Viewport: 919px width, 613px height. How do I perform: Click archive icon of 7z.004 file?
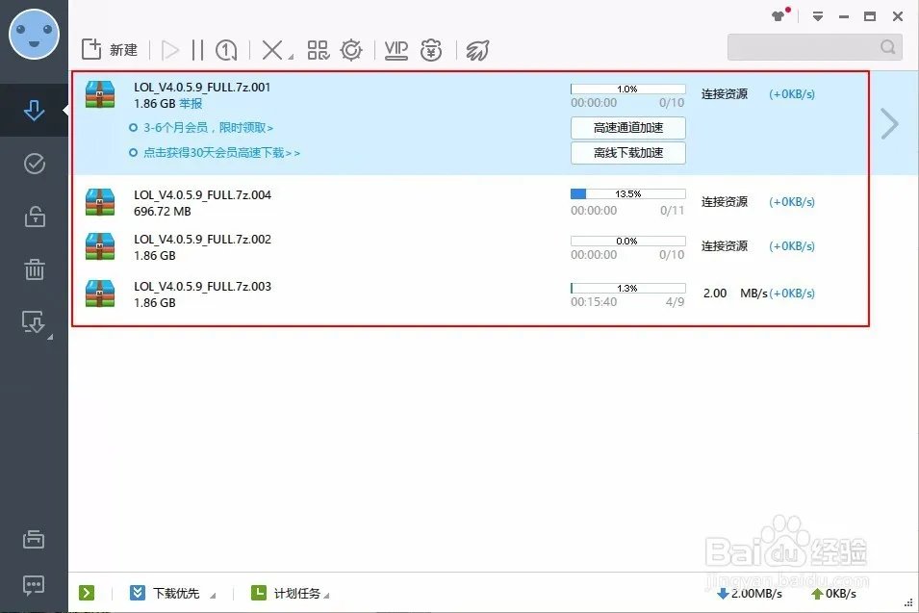tap(100, 202)
